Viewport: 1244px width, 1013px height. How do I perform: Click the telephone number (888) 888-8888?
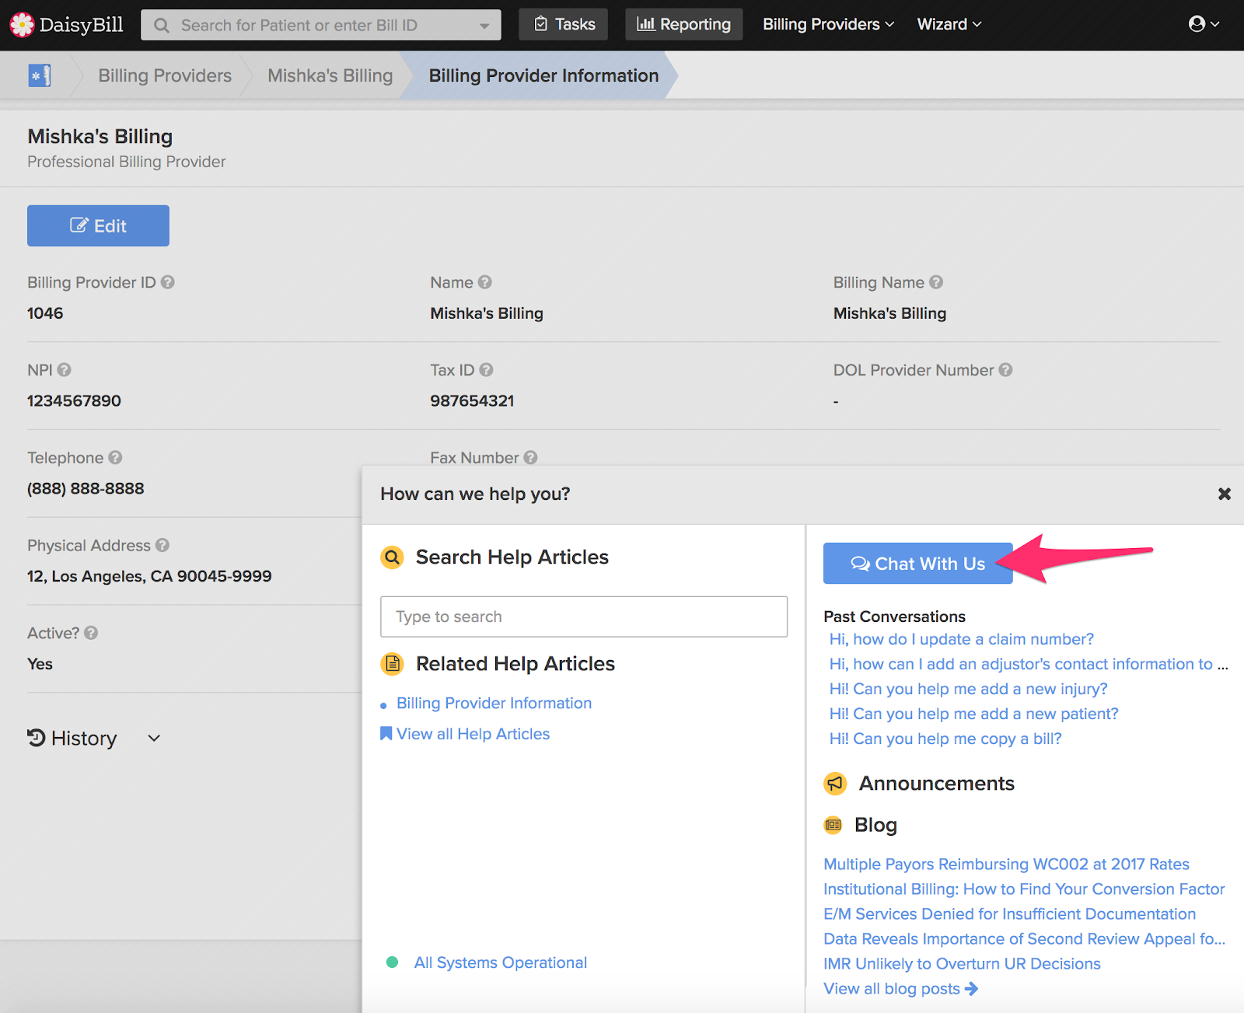(x=86, y=488)
